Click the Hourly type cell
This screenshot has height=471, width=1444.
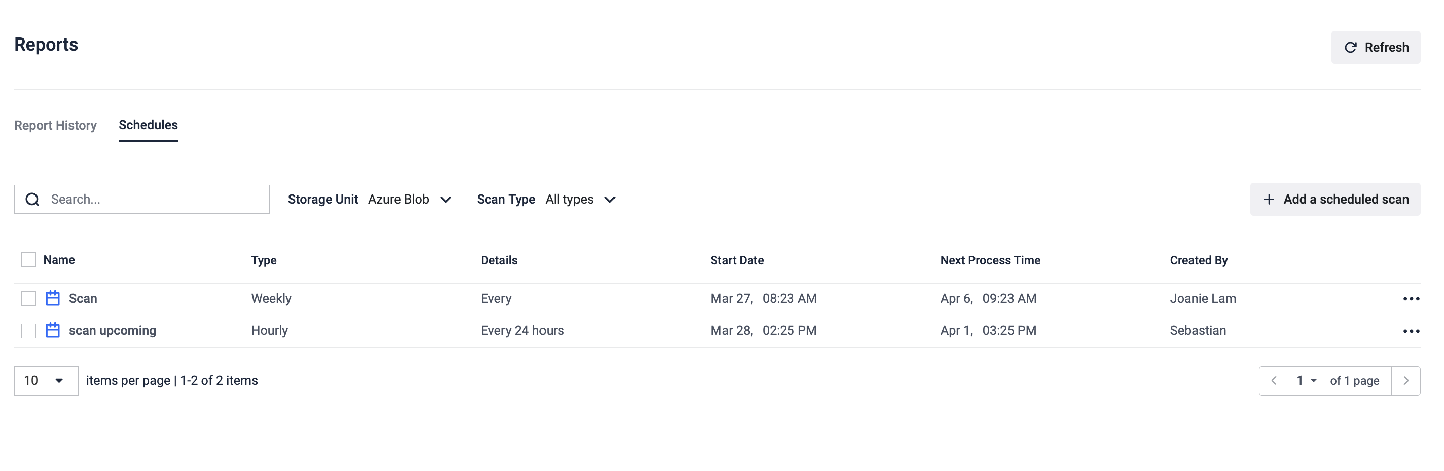click(270, 330)
